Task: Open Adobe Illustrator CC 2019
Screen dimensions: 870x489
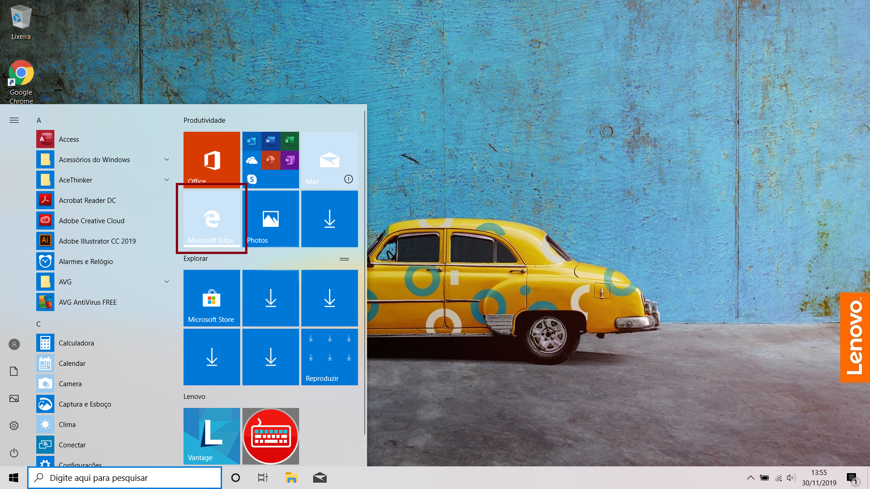Action: (97, 241)
